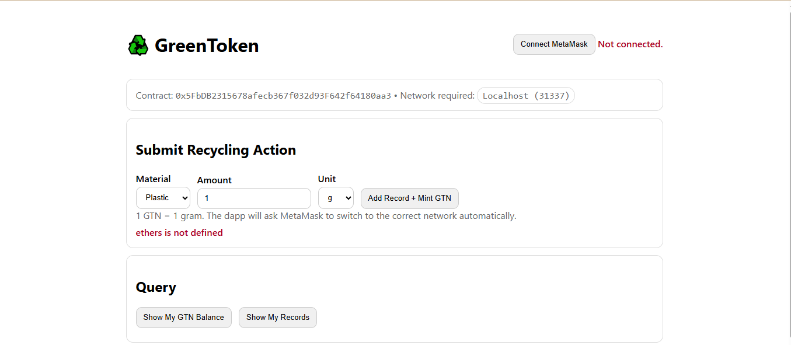Click the Unit field label
This screenshot has width=791, height=345.
[x=327, y=179]
